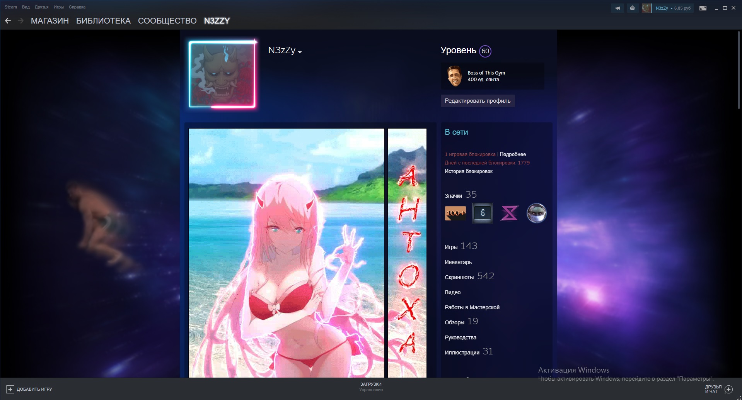Screen dimensions: 742x400
Task: Click the Boss of This Gym badge icon
Action: click(x=454, y=76)
